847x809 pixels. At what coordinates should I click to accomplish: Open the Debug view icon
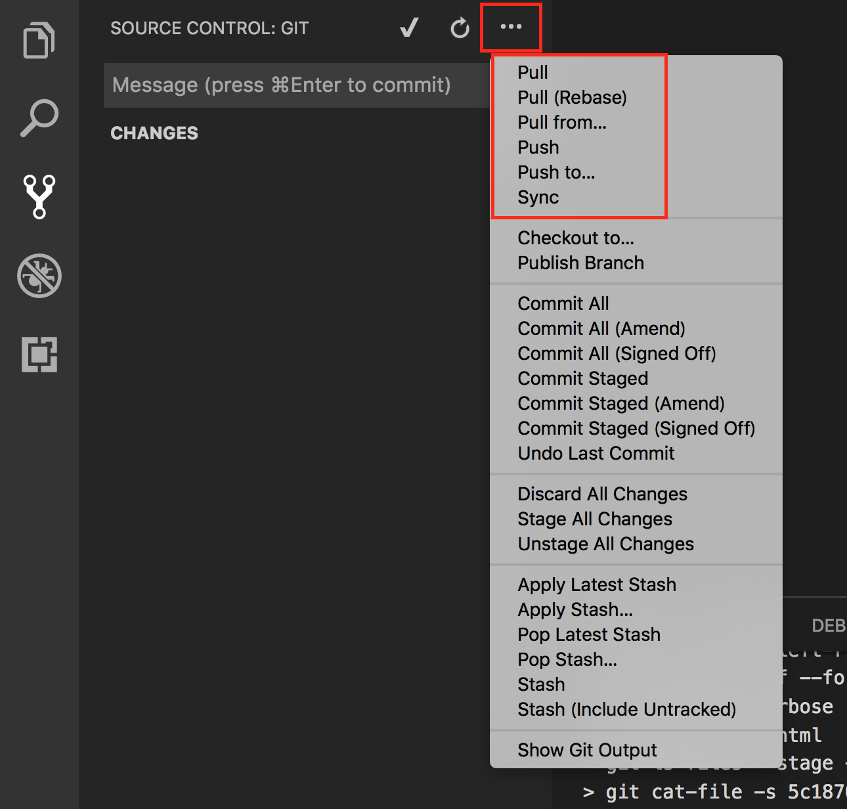click(39, 276)
